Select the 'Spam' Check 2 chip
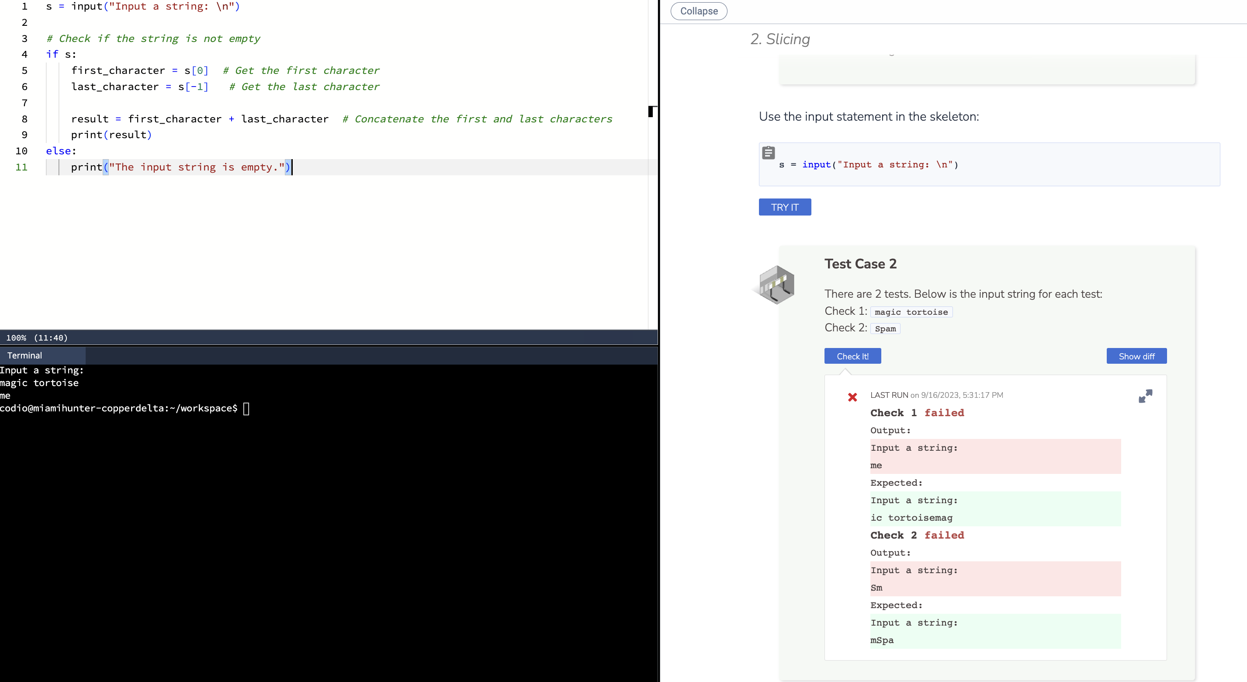 point(885,328)
